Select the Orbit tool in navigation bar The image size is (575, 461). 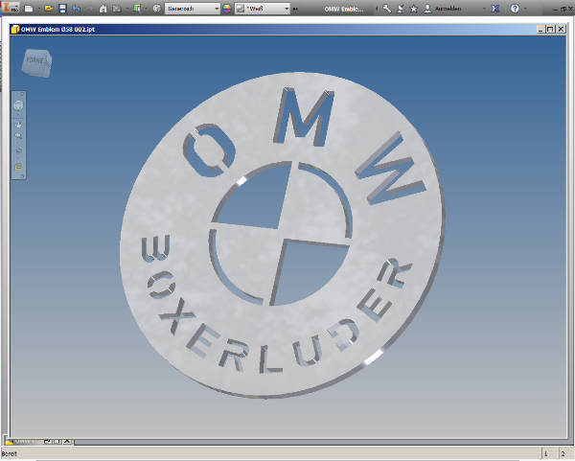point(18,150)
